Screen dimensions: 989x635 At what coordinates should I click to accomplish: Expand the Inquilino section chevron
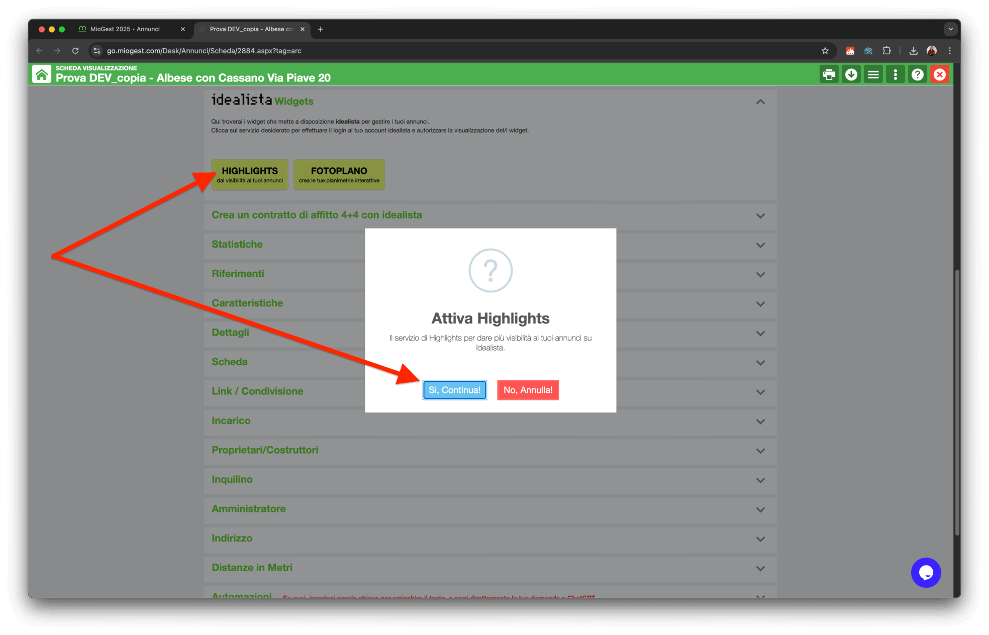760,480
